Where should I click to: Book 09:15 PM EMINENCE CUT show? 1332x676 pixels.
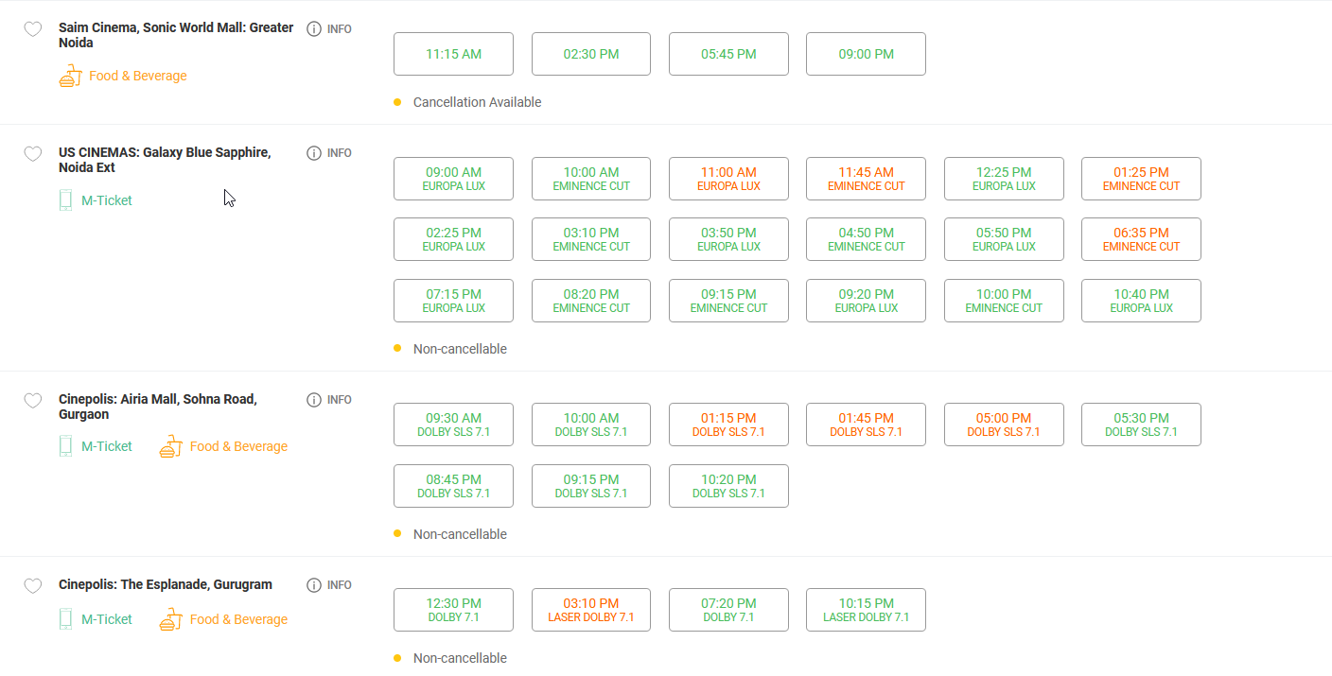click(x=728, y=301)
